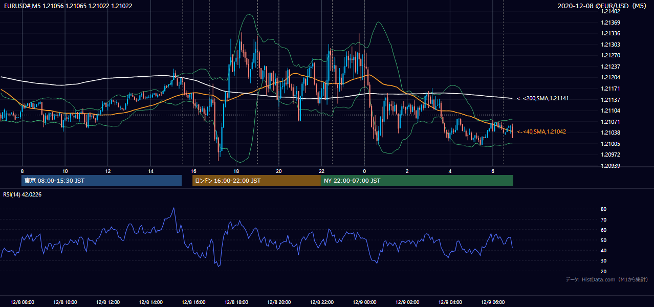Click the 40,SMA,1.21042 moving average label

541,131
